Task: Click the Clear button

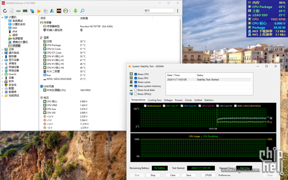Action: click(173, 175)
